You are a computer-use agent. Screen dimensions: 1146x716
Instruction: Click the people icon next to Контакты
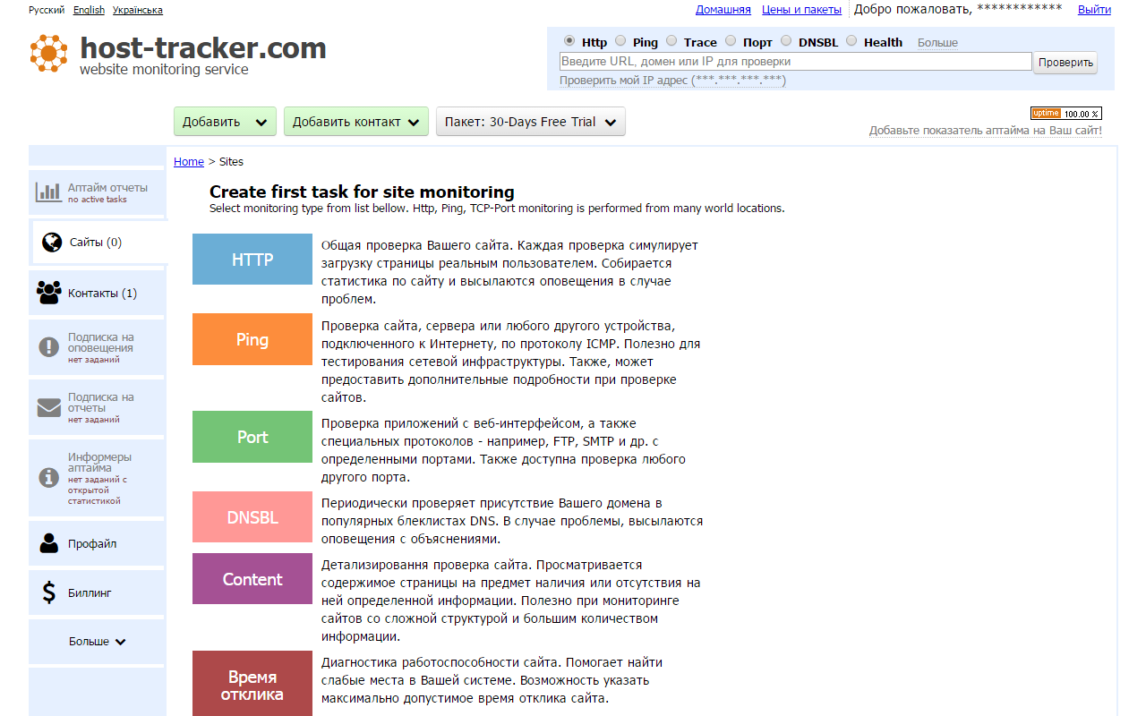click(x=48, y=293)
